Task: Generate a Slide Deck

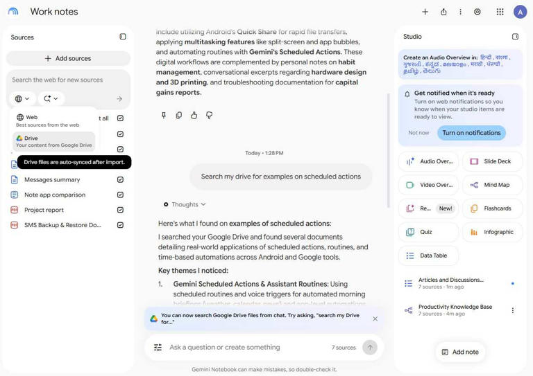Action: (492, 161)
